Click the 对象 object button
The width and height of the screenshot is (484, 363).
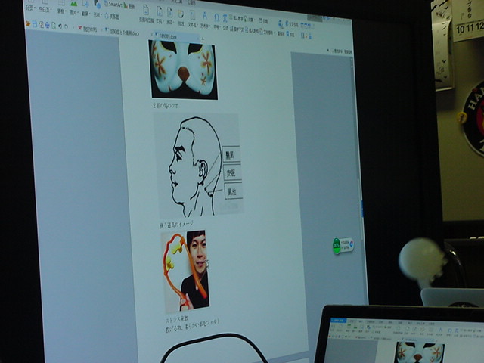(249, 19)
